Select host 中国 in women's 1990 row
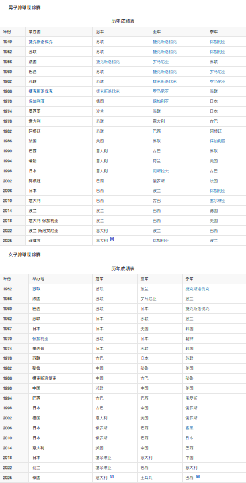 pyautogui.click(x=36, y=388)
